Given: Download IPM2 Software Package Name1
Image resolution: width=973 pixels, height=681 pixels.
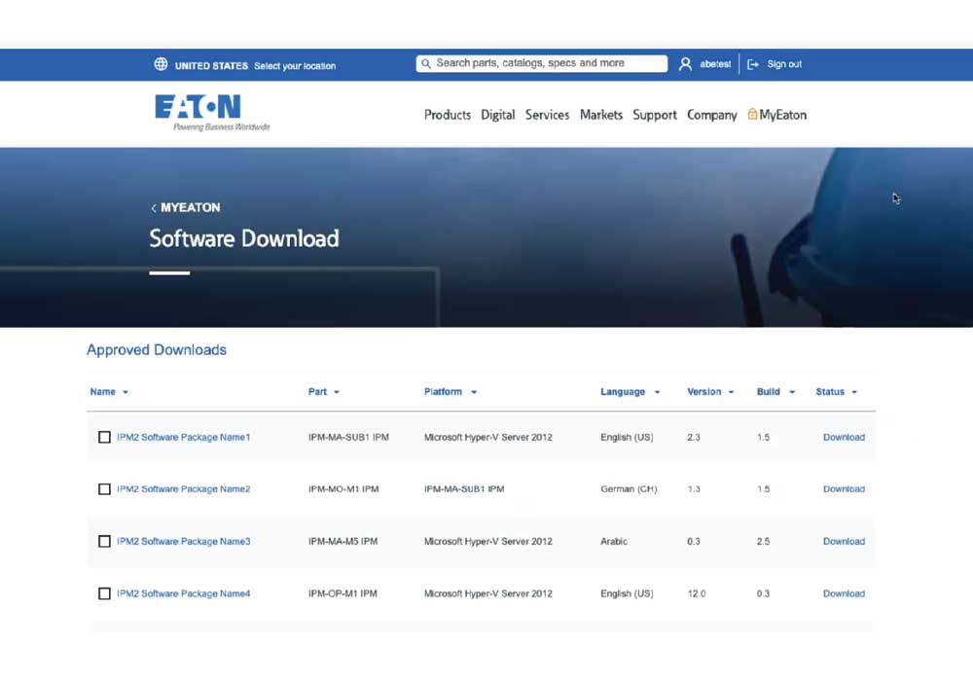Looking at the screenshot, I should [x=844, y=437].
